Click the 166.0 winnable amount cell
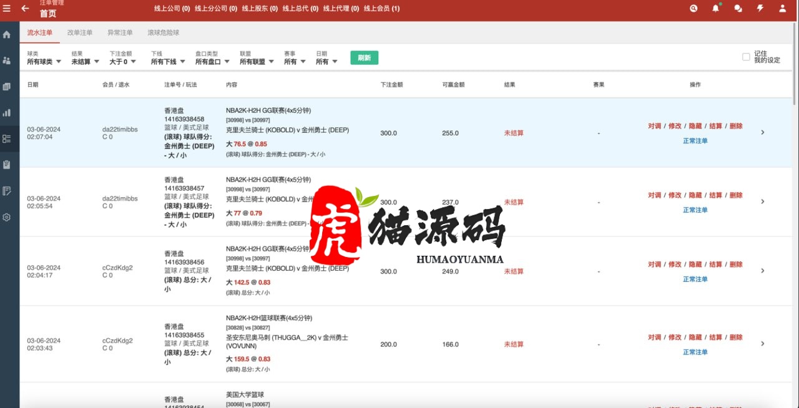The image size is (799, 408). [x=451, y=344]
